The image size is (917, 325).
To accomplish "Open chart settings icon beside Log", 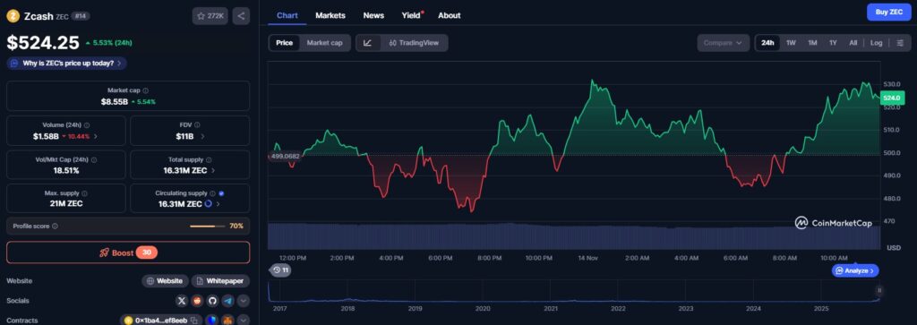I will (x=899, y=43).
